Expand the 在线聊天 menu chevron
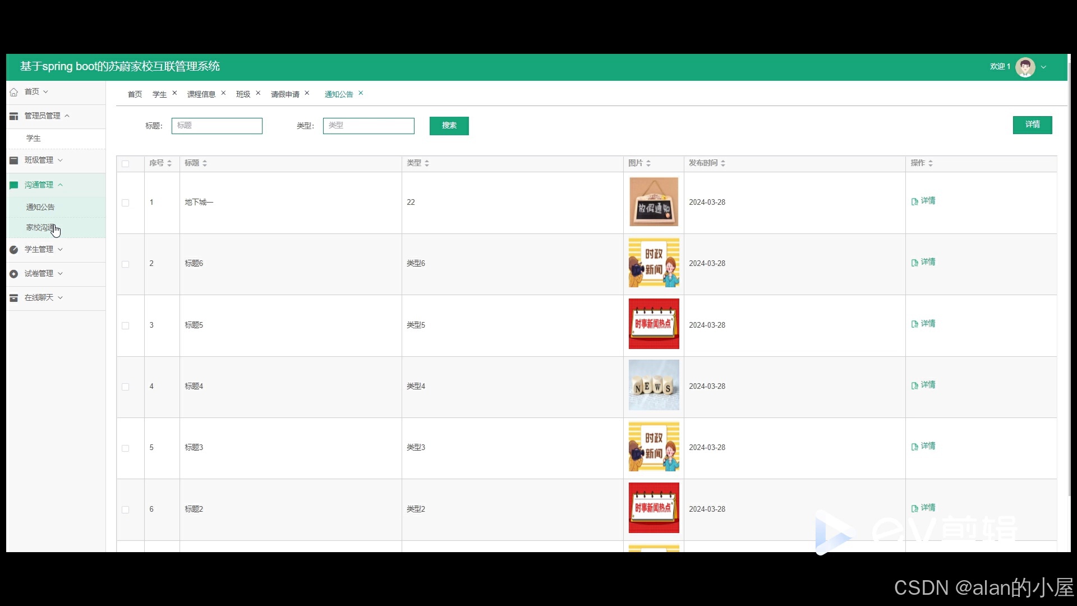The width and height of the screenshot is (1077, 606). [61, 298]
